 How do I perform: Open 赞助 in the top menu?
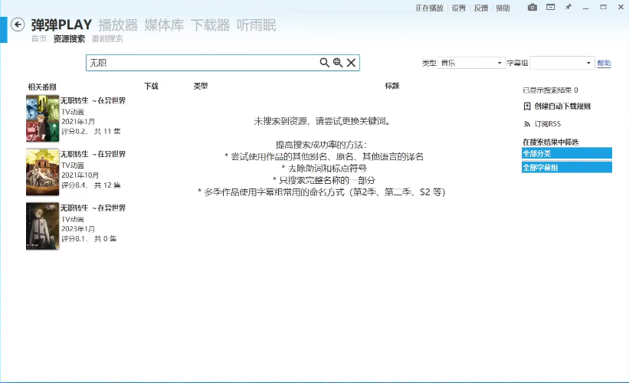click(x=503, y=8)
